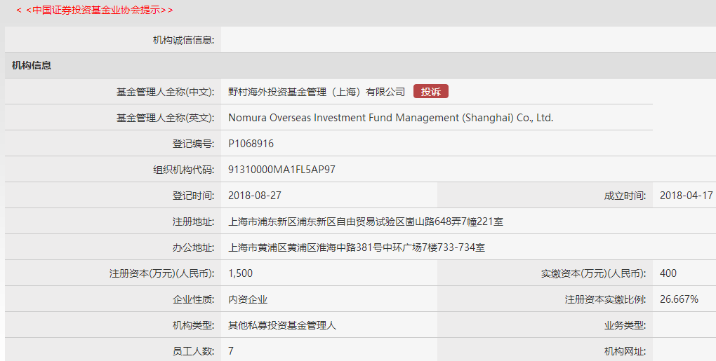
Task: Click the institution type 其他私募投资基金管理人
Action: point(281,325)
